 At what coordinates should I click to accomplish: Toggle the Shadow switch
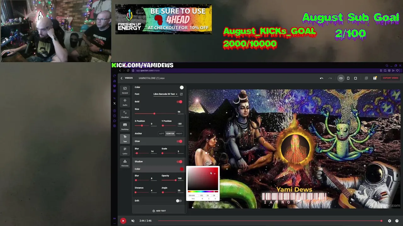(179, 162)
